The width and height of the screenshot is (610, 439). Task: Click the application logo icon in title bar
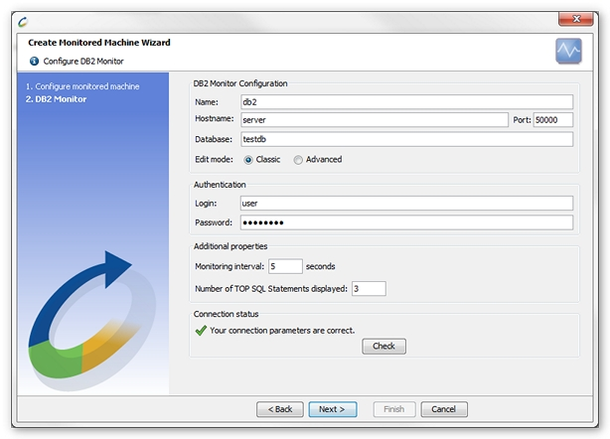(x=23, y=22)
